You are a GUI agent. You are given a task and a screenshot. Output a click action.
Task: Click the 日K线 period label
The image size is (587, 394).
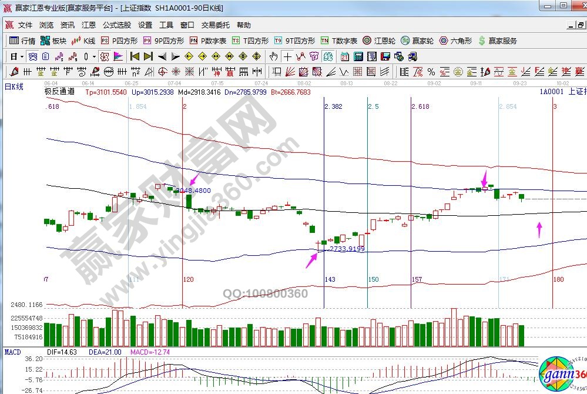point(14,86)
